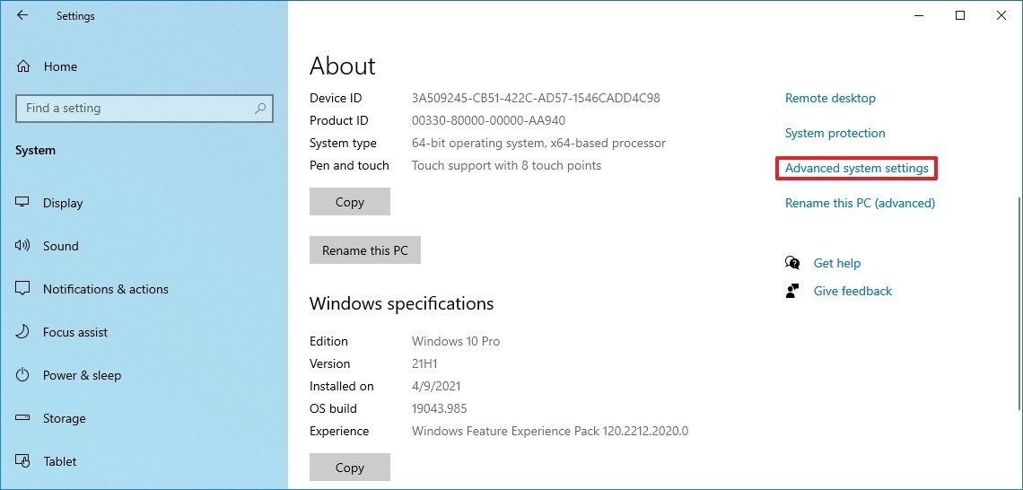Screen dimensions: 1023x490
Task: Click the Power & sleep icon
Action: pos(22,375)
